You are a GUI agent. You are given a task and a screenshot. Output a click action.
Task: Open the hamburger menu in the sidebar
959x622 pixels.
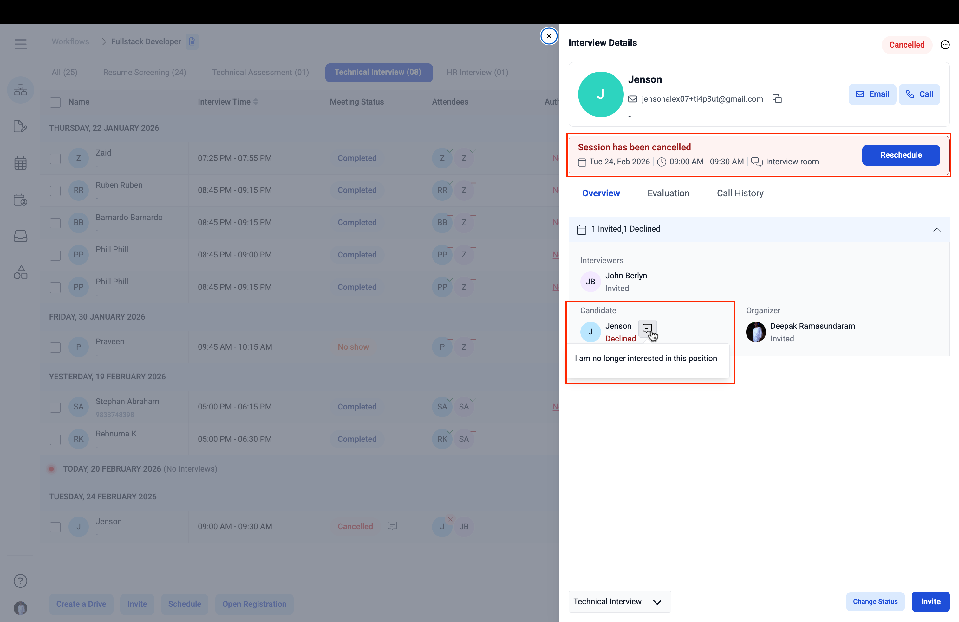tap(21, 44)
